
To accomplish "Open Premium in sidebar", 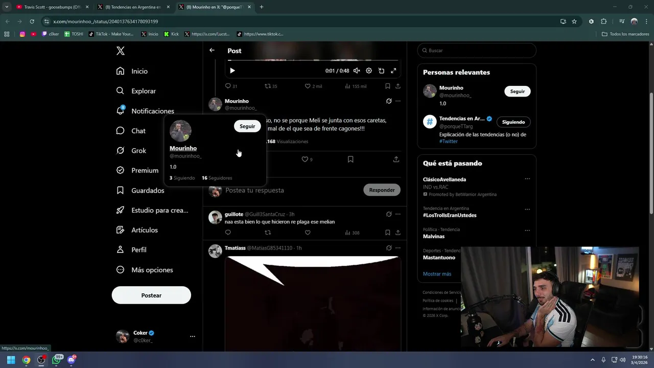I will (x=138, y=170).
